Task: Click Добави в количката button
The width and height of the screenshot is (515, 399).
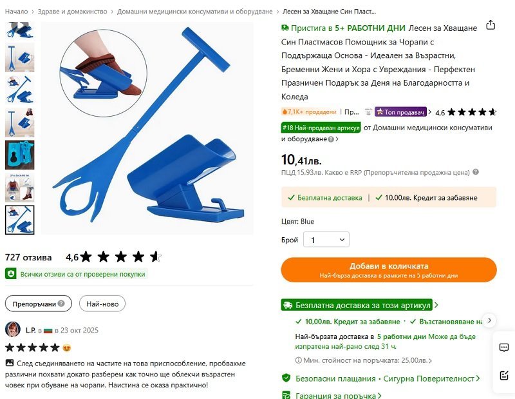Action: (x=389, y=269)
